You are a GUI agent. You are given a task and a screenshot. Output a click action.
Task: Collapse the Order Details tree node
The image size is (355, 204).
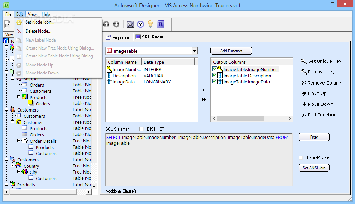point(19,141)
